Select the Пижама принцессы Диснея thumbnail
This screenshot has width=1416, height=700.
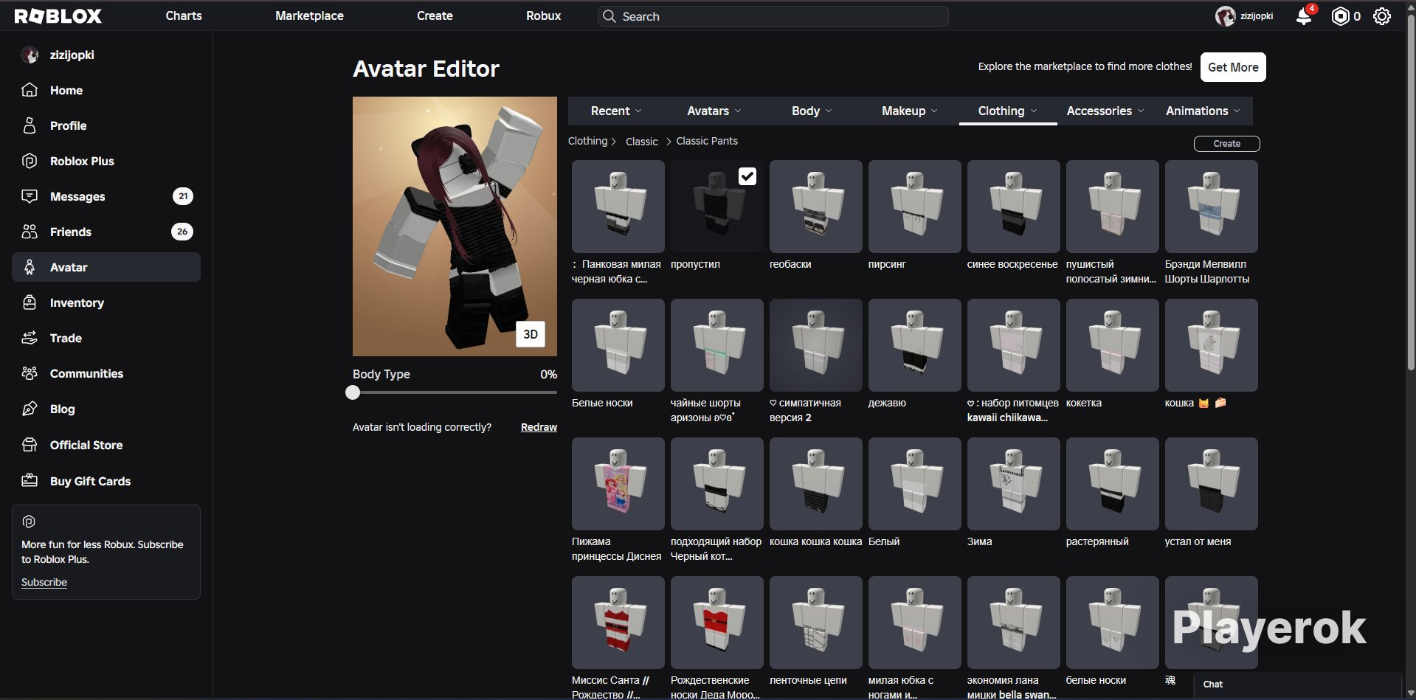618,484
